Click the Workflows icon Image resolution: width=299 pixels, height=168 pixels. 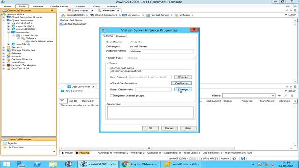tap(8, 62)
